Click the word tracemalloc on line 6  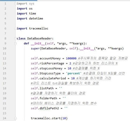tap(39, 28)
